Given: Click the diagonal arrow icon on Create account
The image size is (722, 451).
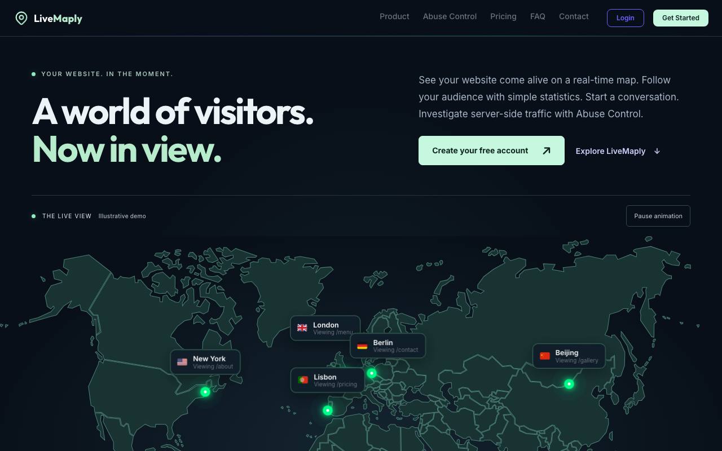Looking at the screenshot, I should (x=546, y=151).
